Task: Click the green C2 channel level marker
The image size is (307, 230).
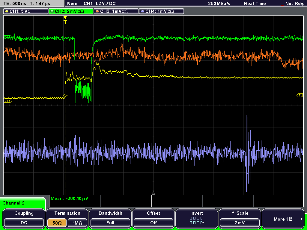Action: click(x=7, y=37)
